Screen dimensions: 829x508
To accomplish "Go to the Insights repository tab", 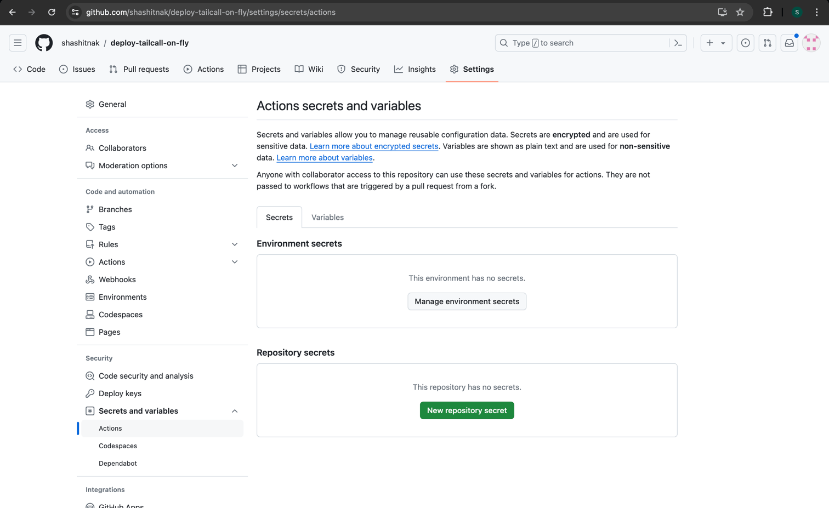I will point(415,69).
